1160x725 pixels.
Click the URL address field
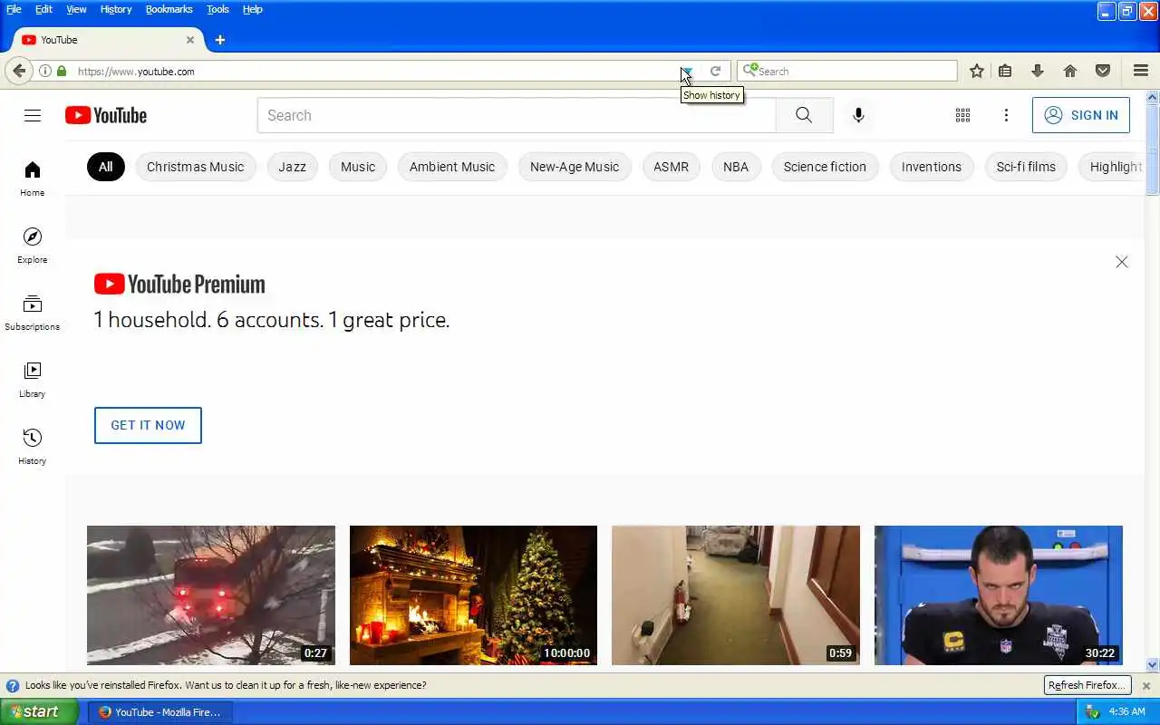click(376, 71)
